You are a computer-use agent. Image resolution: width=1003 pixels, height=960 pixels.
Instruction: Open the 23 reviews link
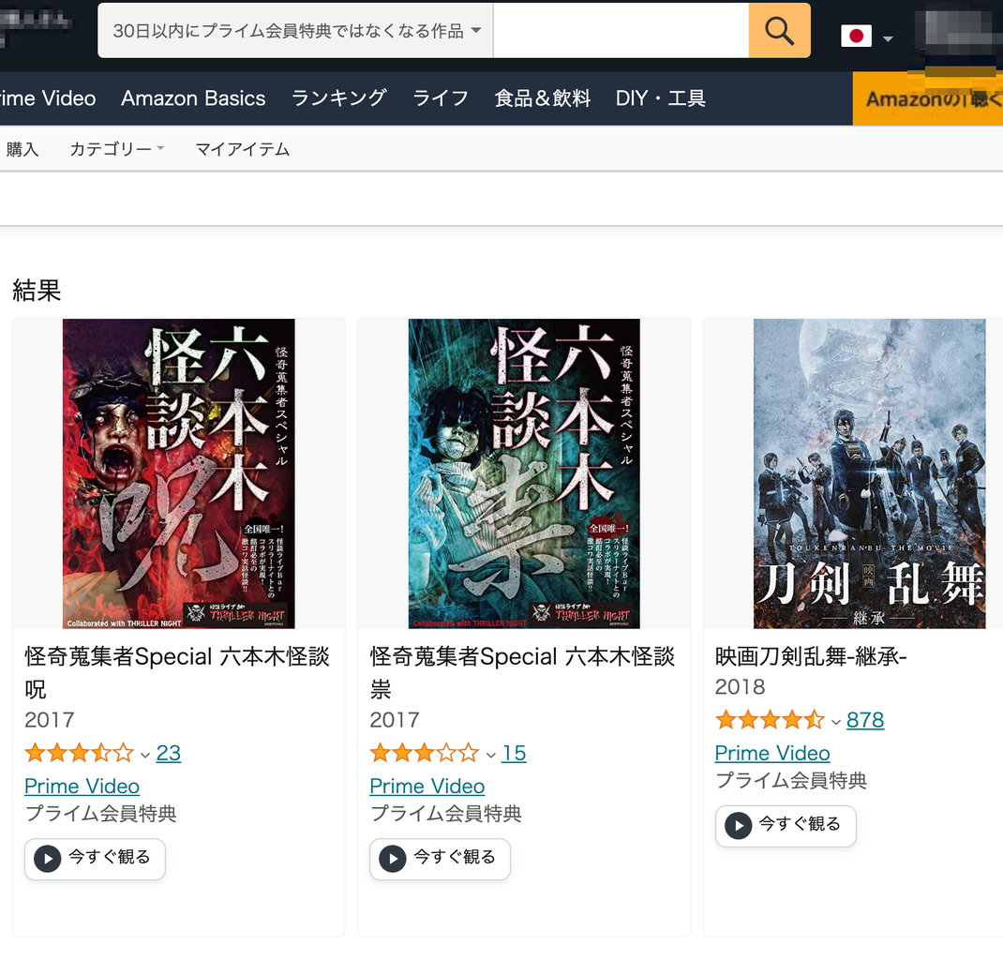(x=168, y=753)
